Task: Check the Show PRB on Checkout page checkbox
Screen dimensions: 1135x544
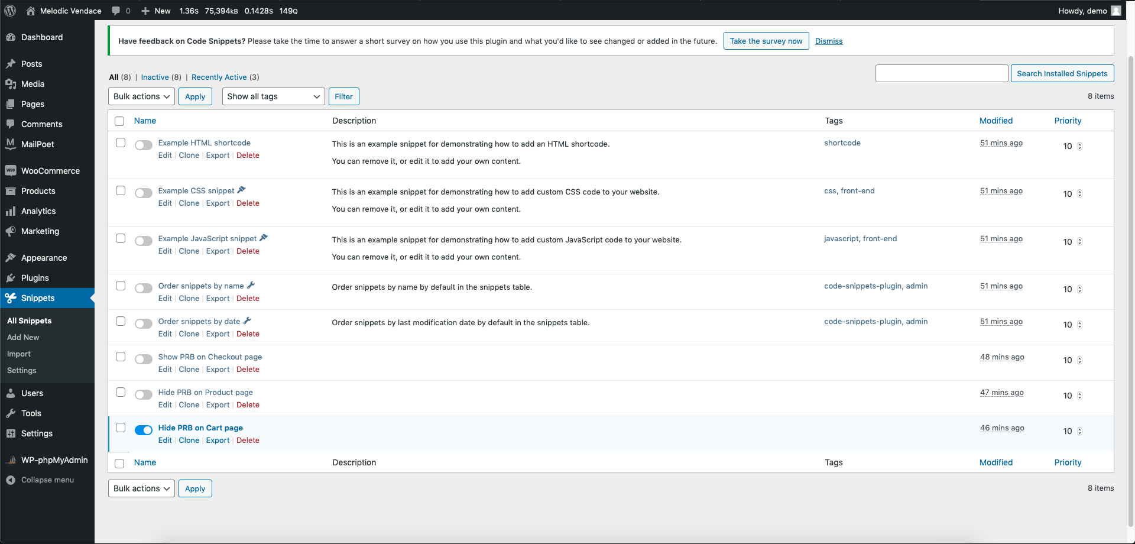Action: pos(121,357)
